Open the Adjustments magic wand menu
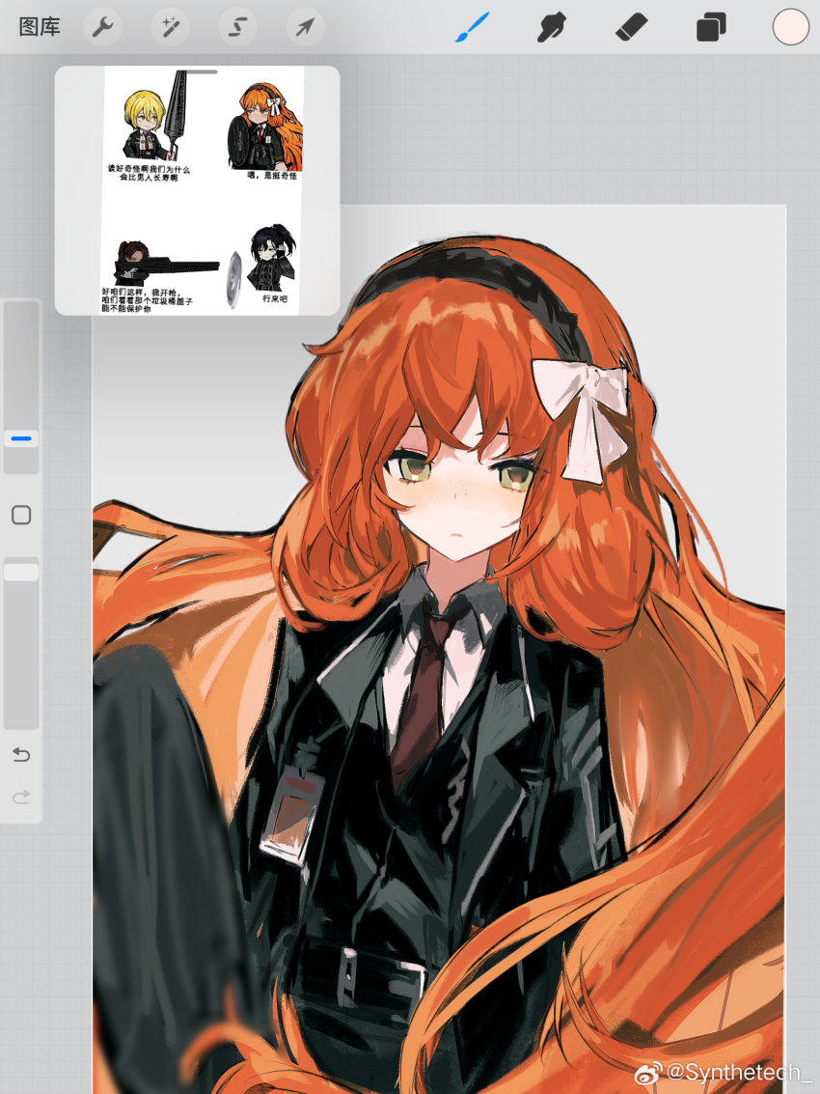 click(169, 27)
